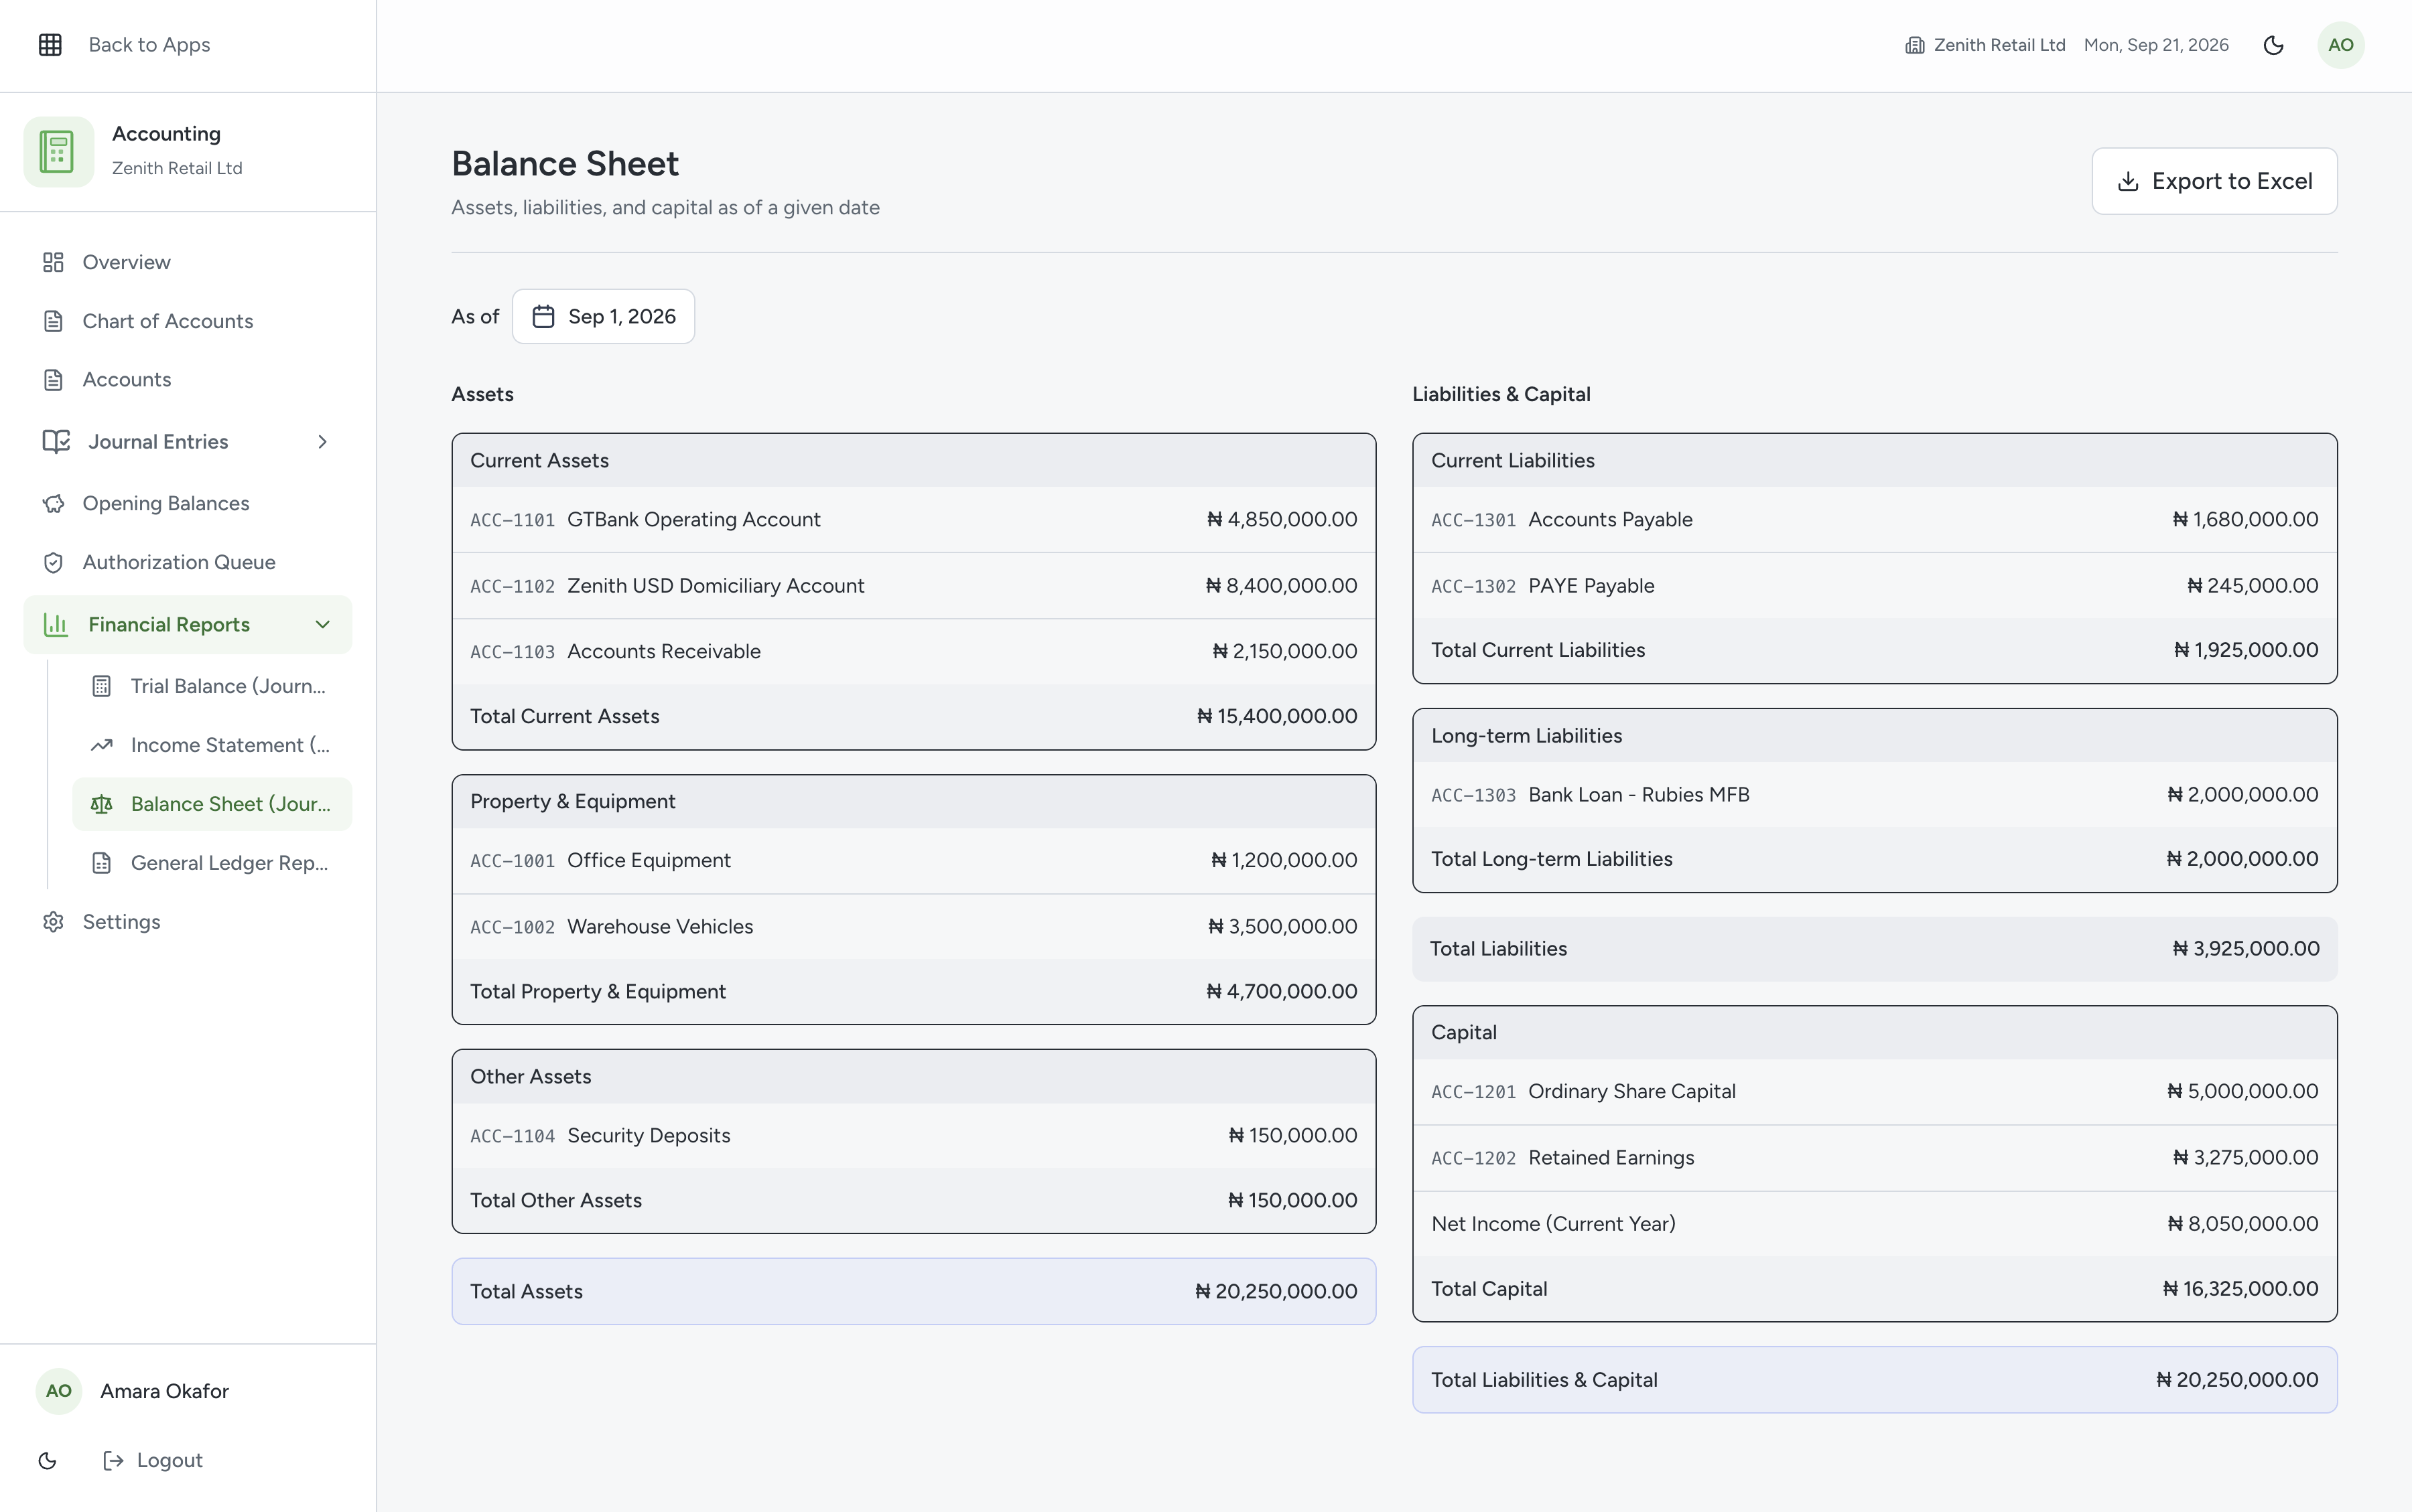Click the download icon in Export to Excel

tap(2129, 181)
